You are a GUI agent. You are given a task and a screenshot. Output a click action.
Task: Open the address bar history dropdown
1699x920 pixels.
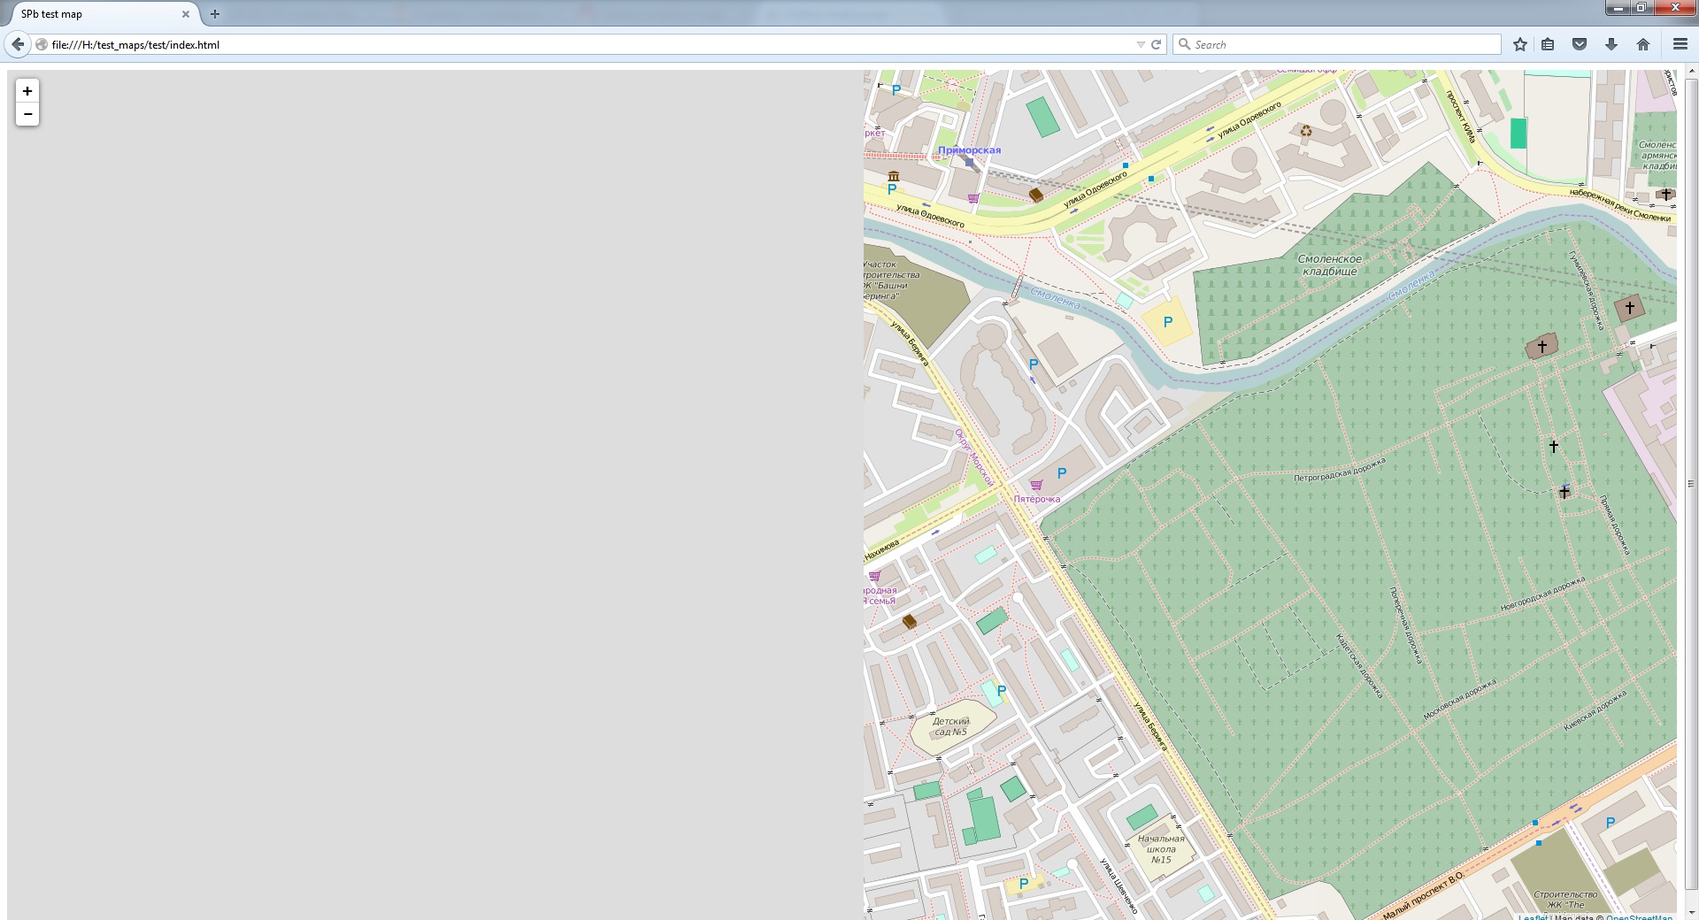click(x=1140, y=44)
